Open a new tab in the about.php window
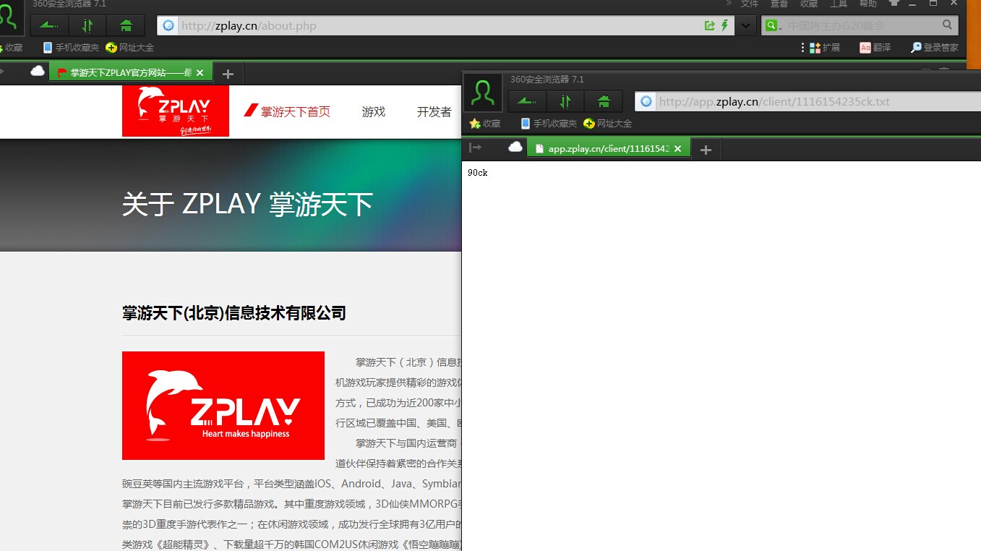This screenshot has width=981, height=551. 228,74
